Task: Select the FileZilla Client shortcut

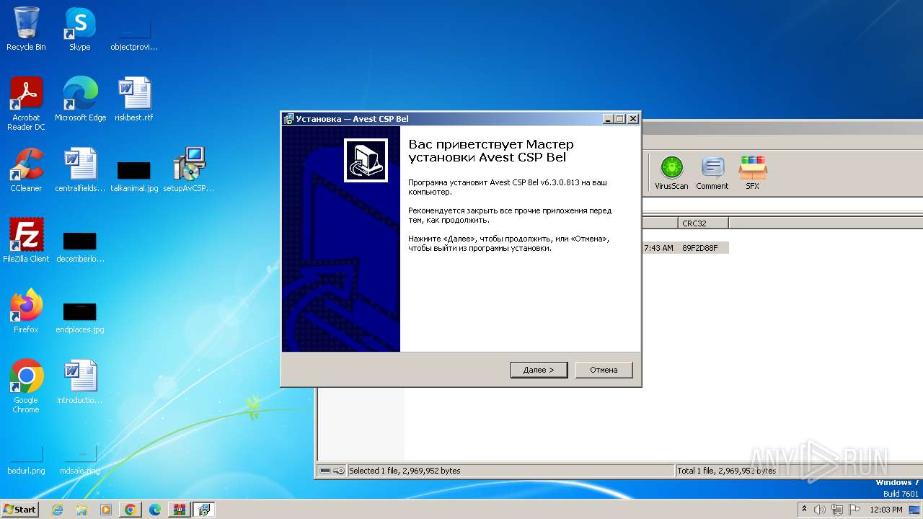Action: click(x=26, y=241)
